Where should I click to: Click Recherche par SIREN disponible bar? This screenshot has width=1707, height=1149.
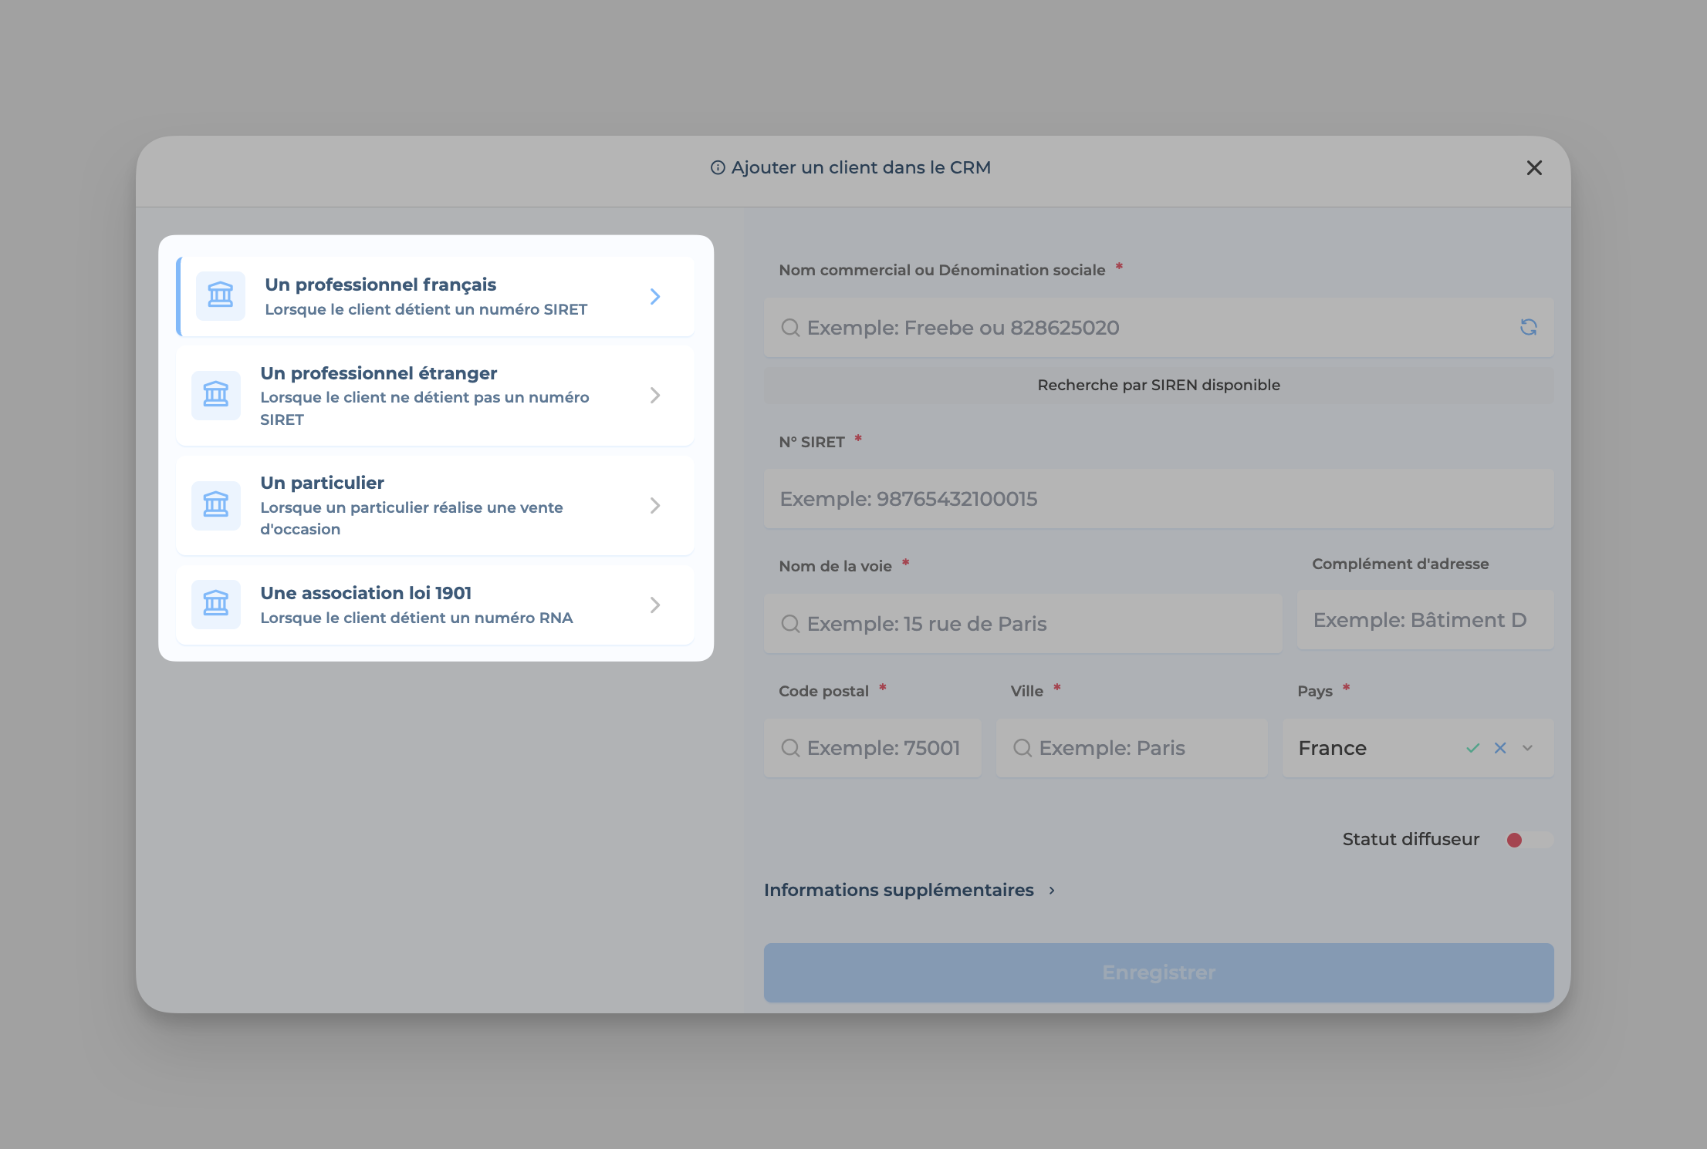(1158, 385)
